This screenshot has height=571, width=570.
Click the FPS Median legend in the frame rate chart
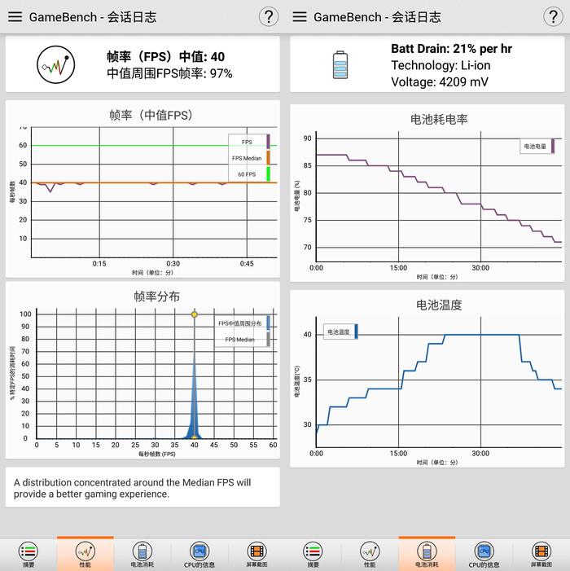(x=249, y=158)
